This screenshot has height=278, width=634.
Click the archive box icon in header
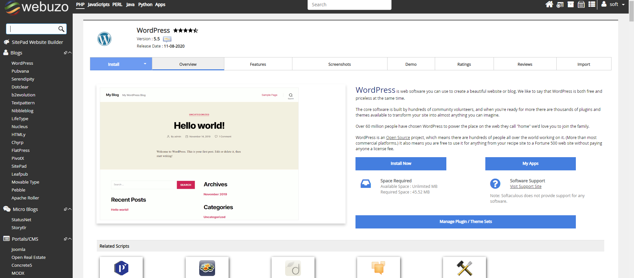tap(571, 4)
